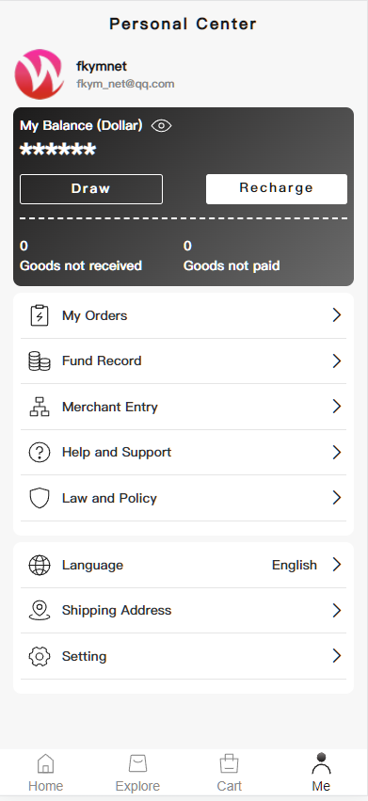Click the Draw button
Screen dimensions: 368x801
pos(91,189)
